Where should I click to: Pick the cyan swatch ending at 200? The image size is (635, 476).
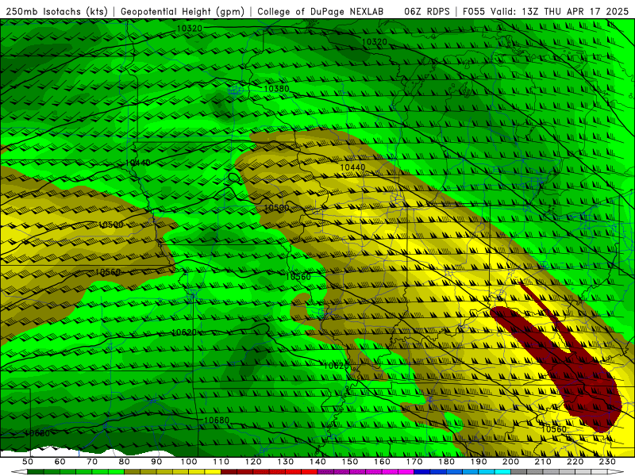pos(502,472)
